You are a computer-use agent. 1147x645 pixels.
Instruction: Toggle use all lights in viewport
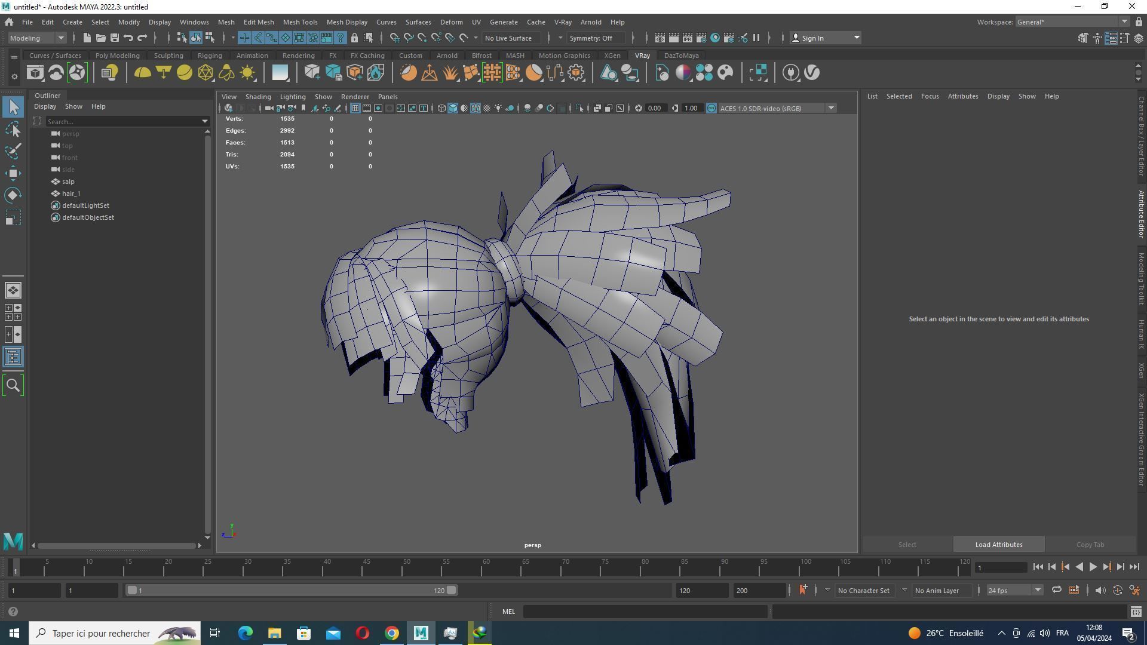[498, 108]
